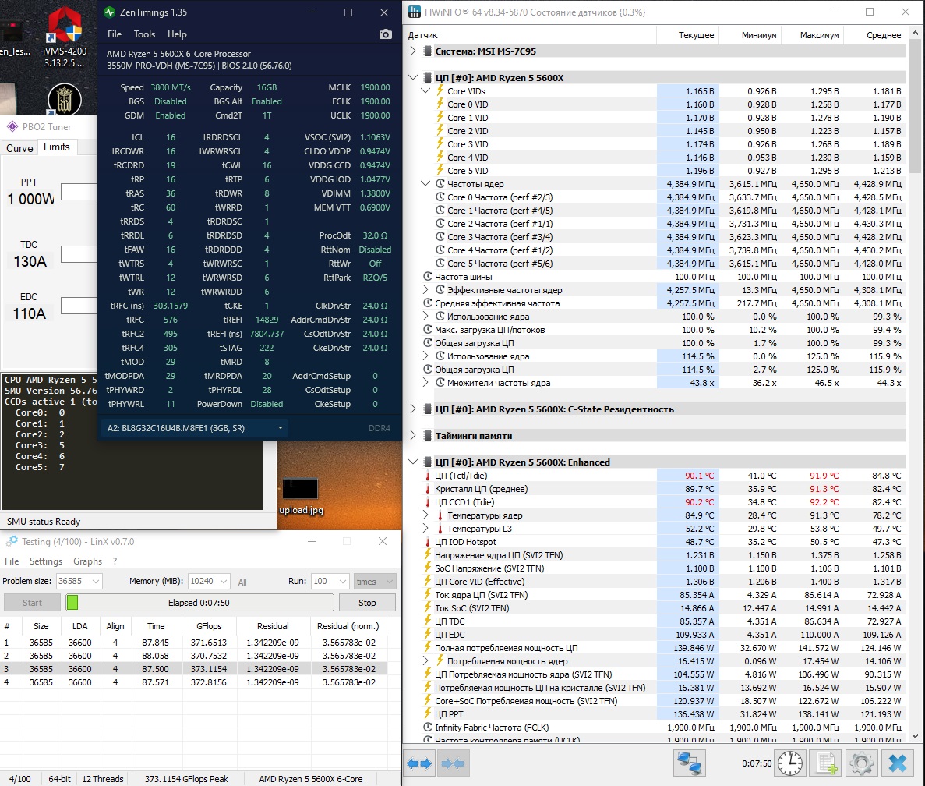
Task: Click the ZenTimings app logo icon
Action: (109, 12)
